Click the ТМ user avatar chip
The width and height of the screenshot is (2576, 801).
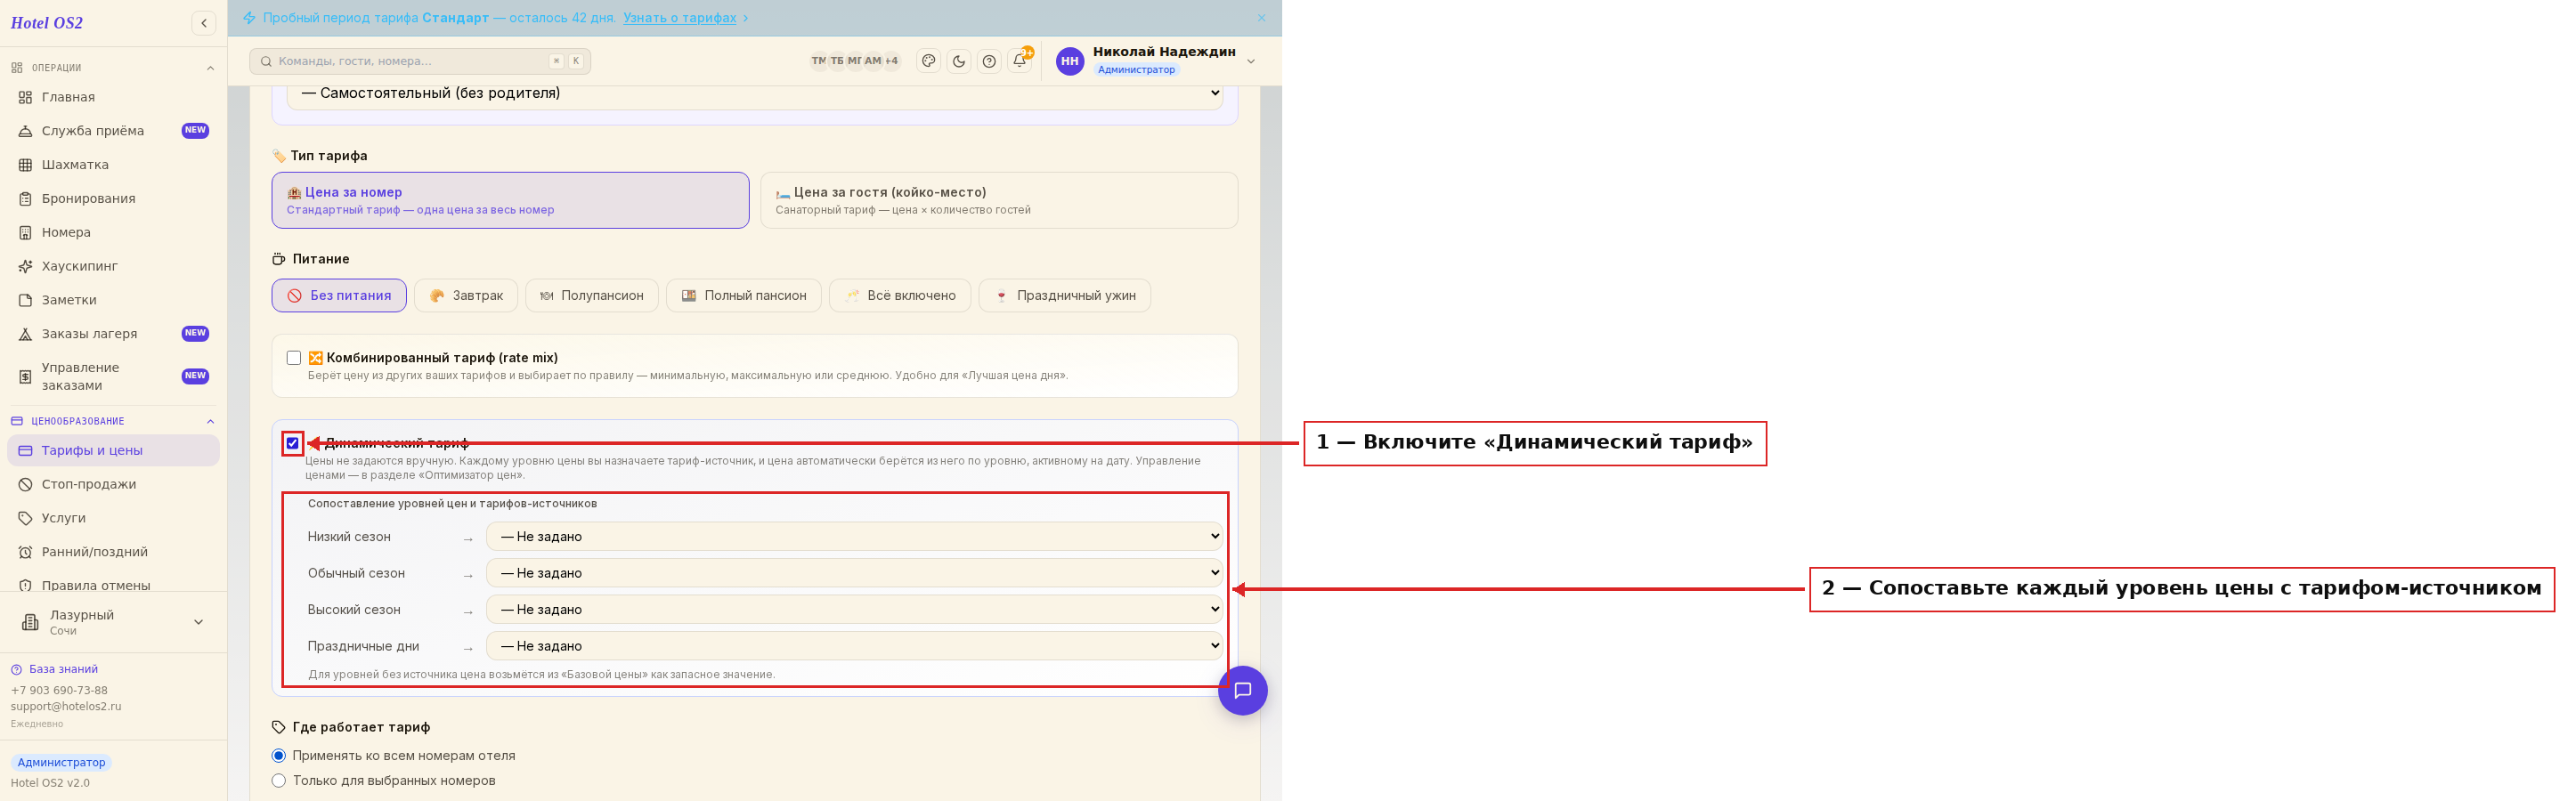tap(819, 61)
